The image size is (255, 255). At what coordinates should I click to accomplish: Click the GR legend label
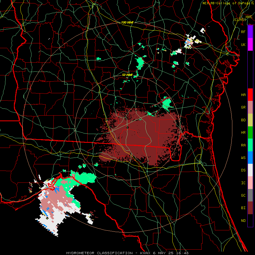tap(243, 107)
